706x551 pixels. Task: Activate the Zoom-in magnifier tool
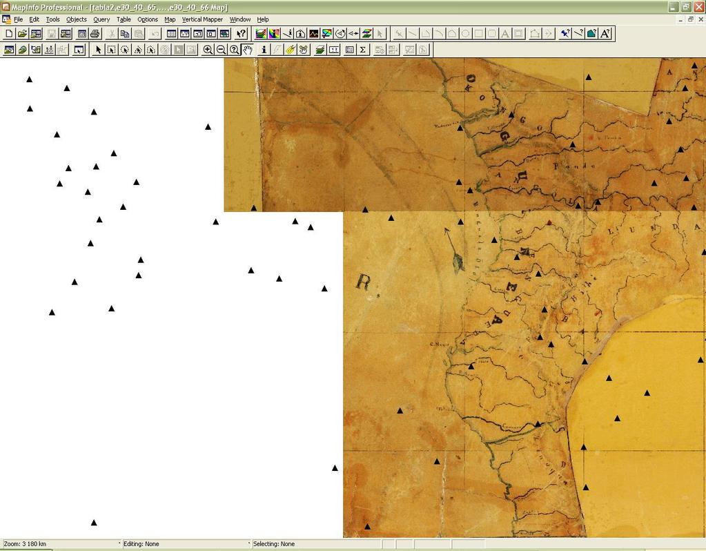[208, 50]
